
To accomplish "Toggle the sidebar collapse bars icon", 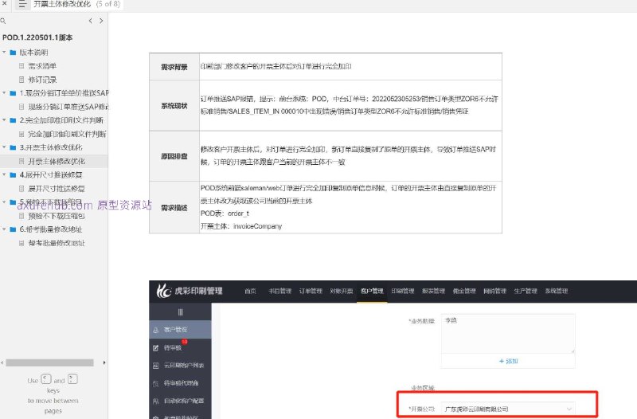I will 181,312.
